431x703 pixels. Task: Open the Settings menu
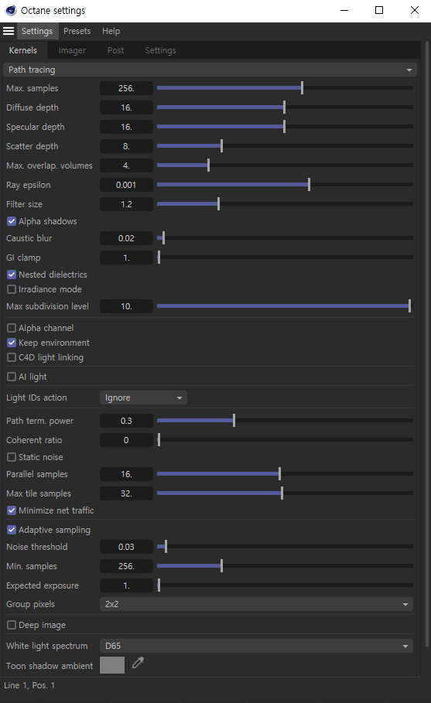coord(37,31)
